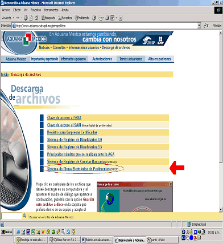This screenshot has width=223, height=244.
Task: Click the Discuss toolbar icon
Action: [121, 18]
